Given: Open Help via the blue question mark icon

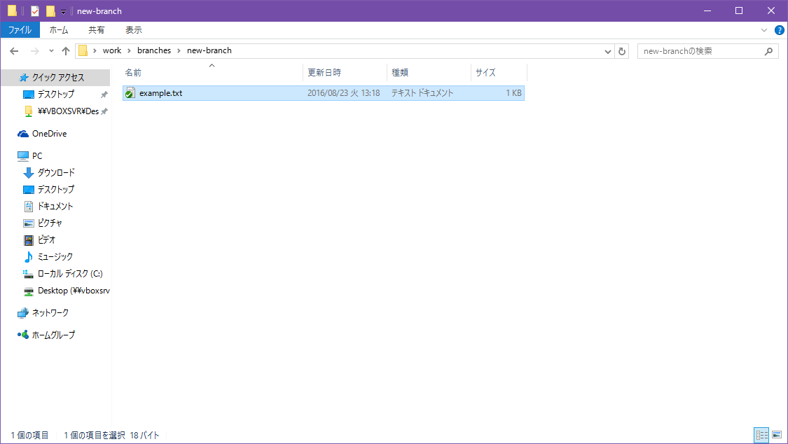Looking at the screenshot, I should pyautogui.click(x=780, y=30).
